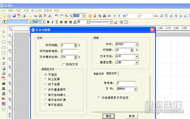This screenshot has width=190, height=119.
Task: Select the 单行自动扩满 radio button
Action: pyautogui.click(x=46, y=100)
